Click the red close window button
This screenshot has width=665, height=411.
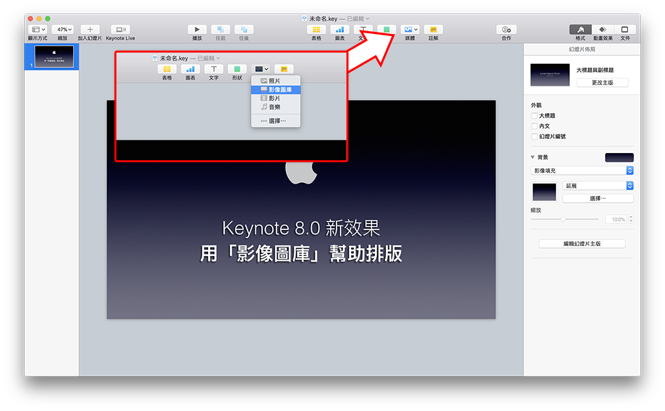pos(31,19)
